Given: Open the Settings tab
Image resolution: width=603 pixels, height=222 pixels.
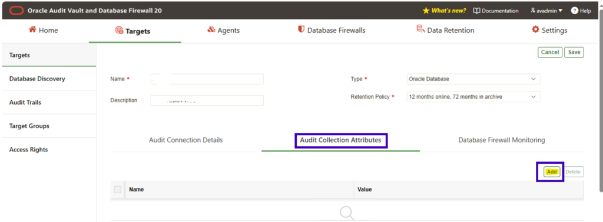Looking at the screenshot, I should coord(549,31).
